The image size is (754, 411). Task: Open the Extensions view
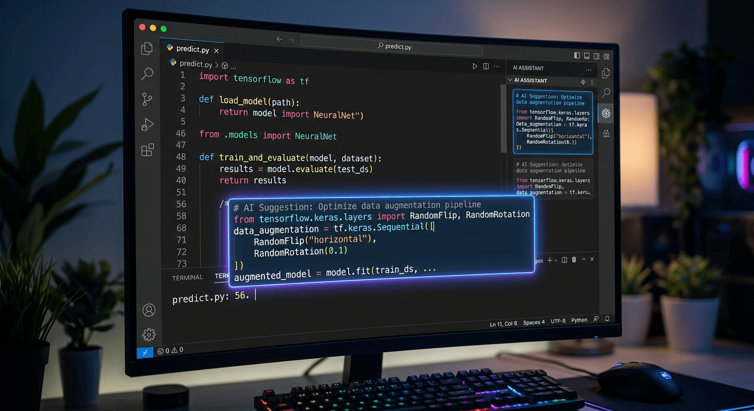(148, 150)
